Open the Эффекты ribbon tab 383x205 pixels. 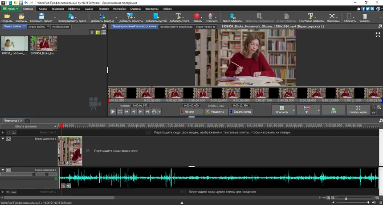(74, 9)
